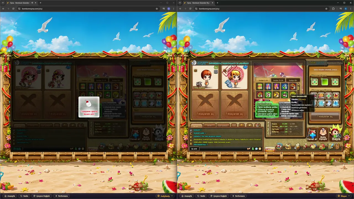Click the 300-priced accessory in right Aksesuar mağazası
Screen dimensions: 354x199
(x=321, y=96)
